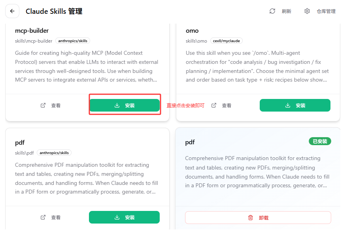
Task: View the mcp-builder skill details
Action: (x=51, y=105)
